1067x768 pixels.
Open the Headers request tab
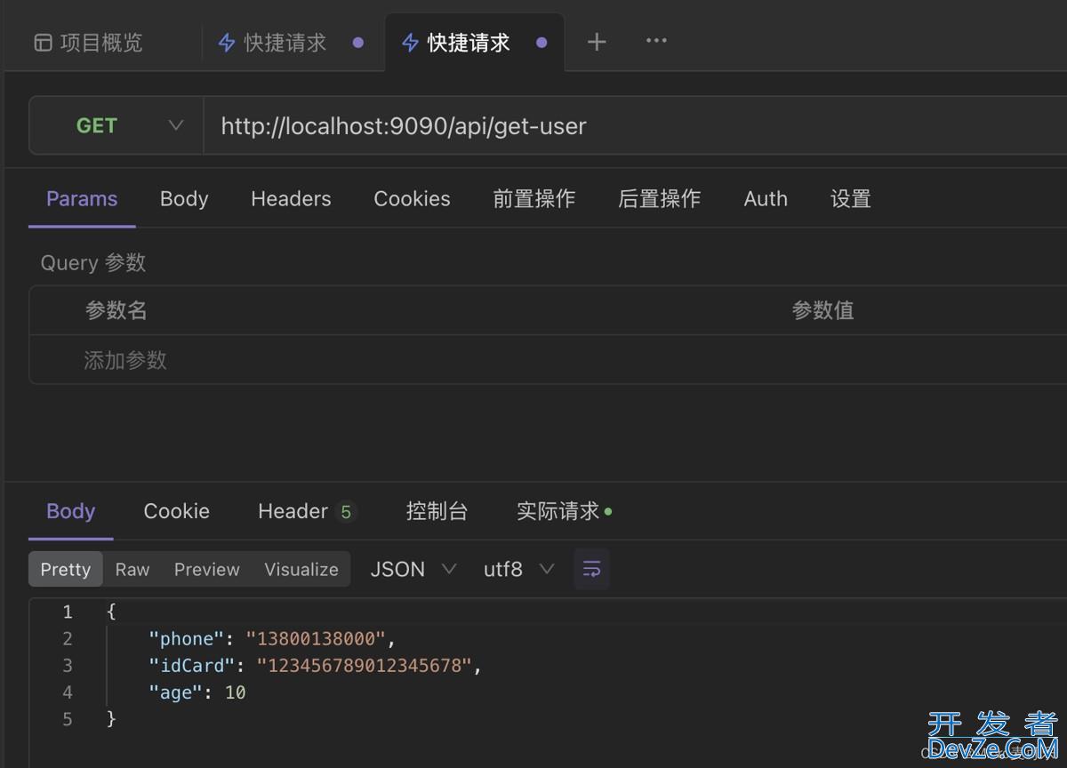tap(291, 199)
